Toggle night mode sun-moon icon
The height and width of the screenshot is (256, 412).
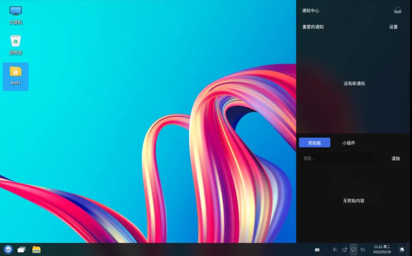(402, 250)
